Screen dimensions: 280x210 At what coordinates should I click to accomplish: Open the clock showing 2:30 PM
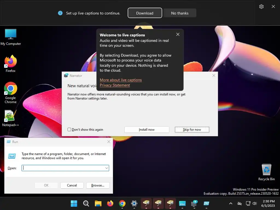(x=269, y=203)
